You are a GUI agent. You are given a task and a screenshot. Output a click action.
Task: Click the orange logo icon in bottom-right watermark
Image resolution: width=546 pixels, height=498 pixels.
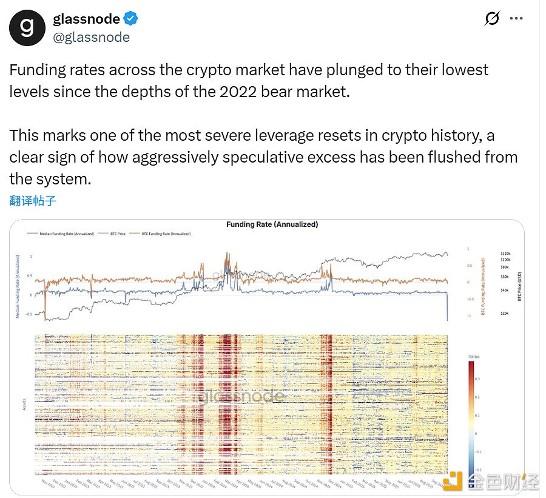pos(454,480)
